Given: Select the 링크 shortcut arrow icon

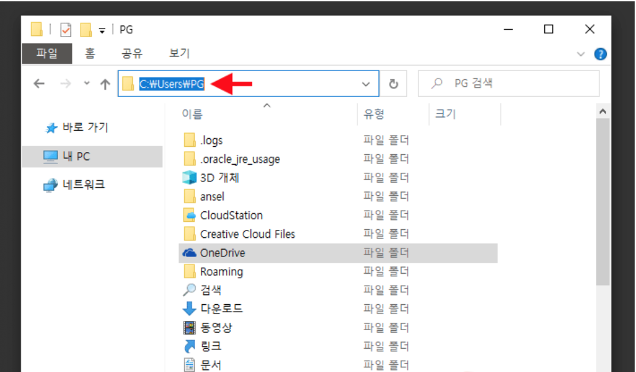Looking at the screenshot, I should tap(190, 347).
